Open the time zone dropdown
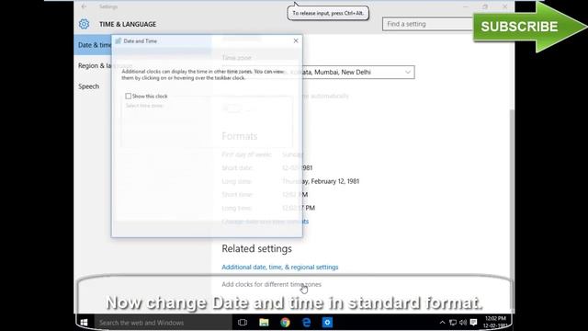This screenshot has width=588, height=331. coord(319,72)
